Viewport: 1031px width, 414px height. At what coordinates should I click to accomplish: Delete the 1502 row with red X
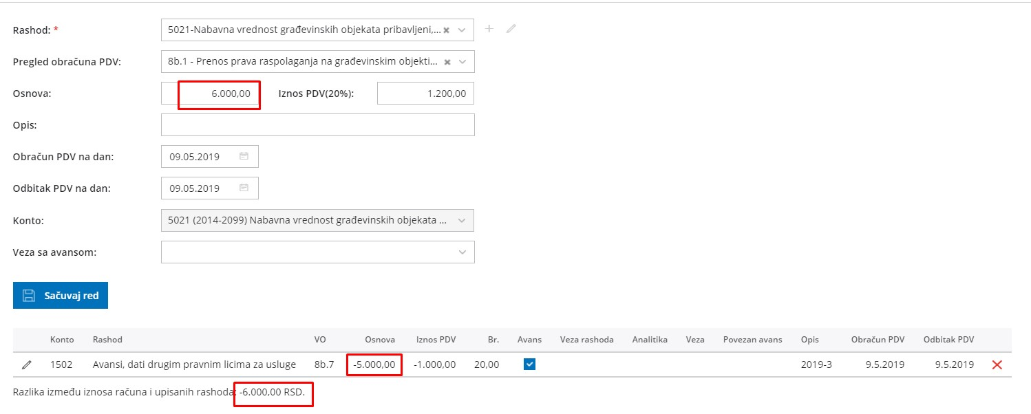pos(997,365)
